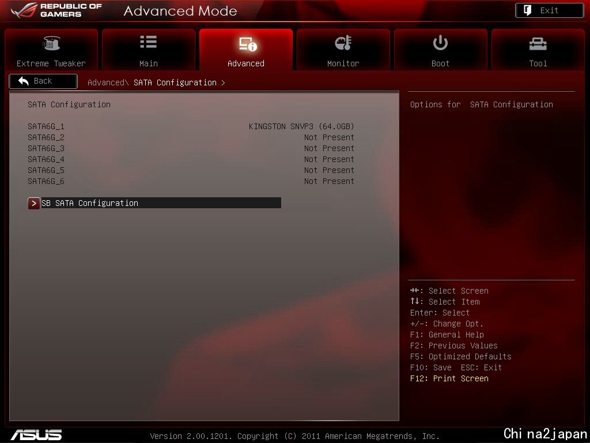Viewport: 590px width, 443px height.
Task: Click the Enter: Select hint
Action: (x=440, y=313)
